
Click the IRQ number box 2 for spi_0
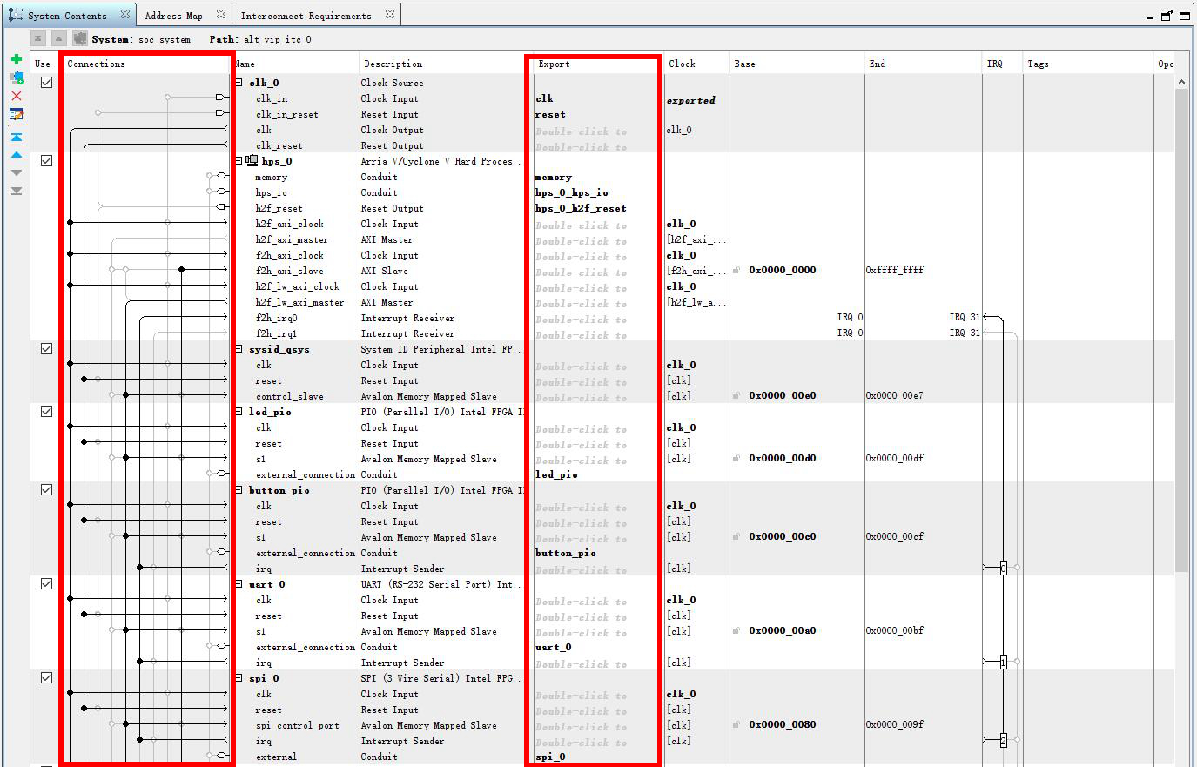(x=1003, y=740)
